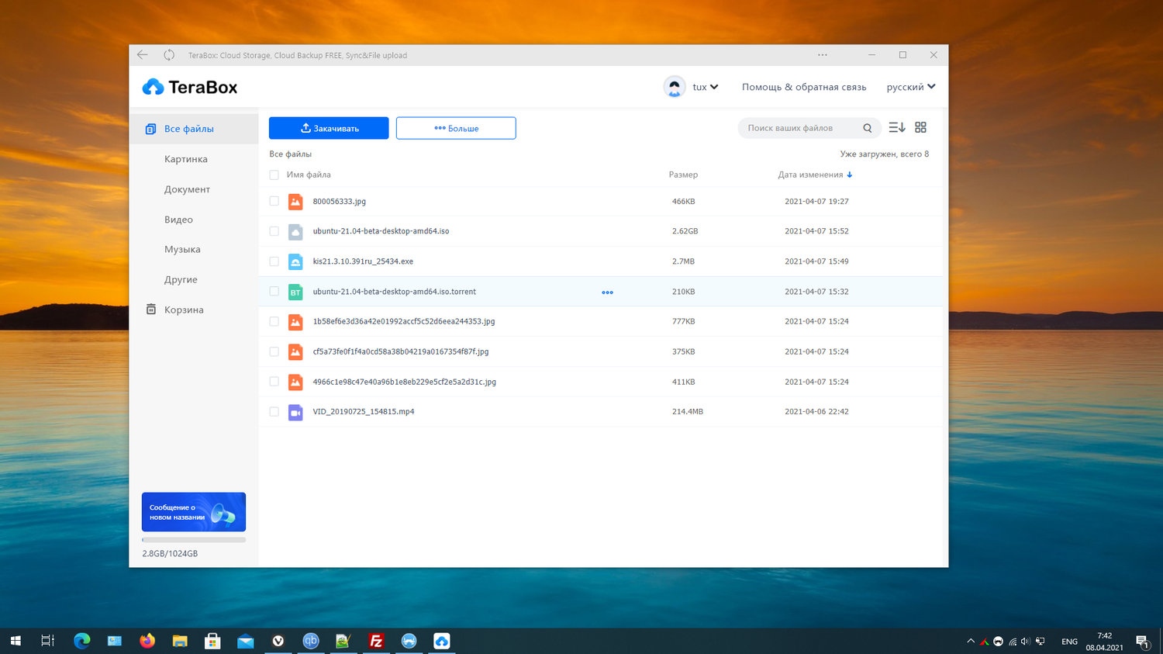Open the sort order icon
The width and height of the screenshot is (1163, 654).
[x=897, y=127]
